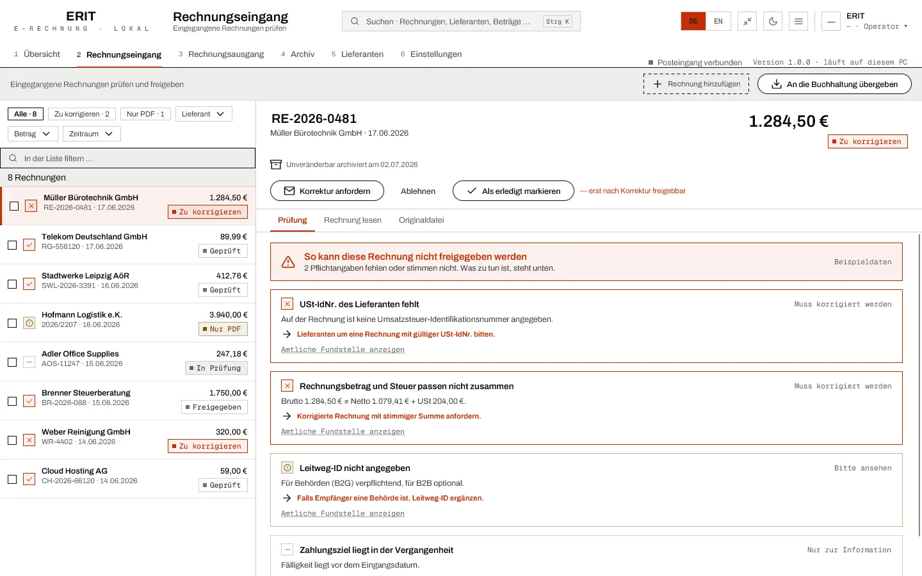Click the info status icon for Hofmann Logistik

coord(29,323)
